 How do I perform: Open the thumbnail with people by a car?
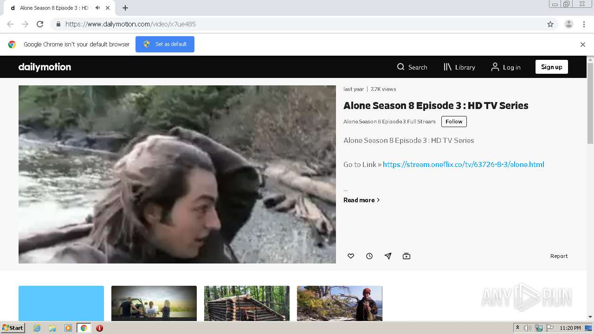tap(154, 303)
